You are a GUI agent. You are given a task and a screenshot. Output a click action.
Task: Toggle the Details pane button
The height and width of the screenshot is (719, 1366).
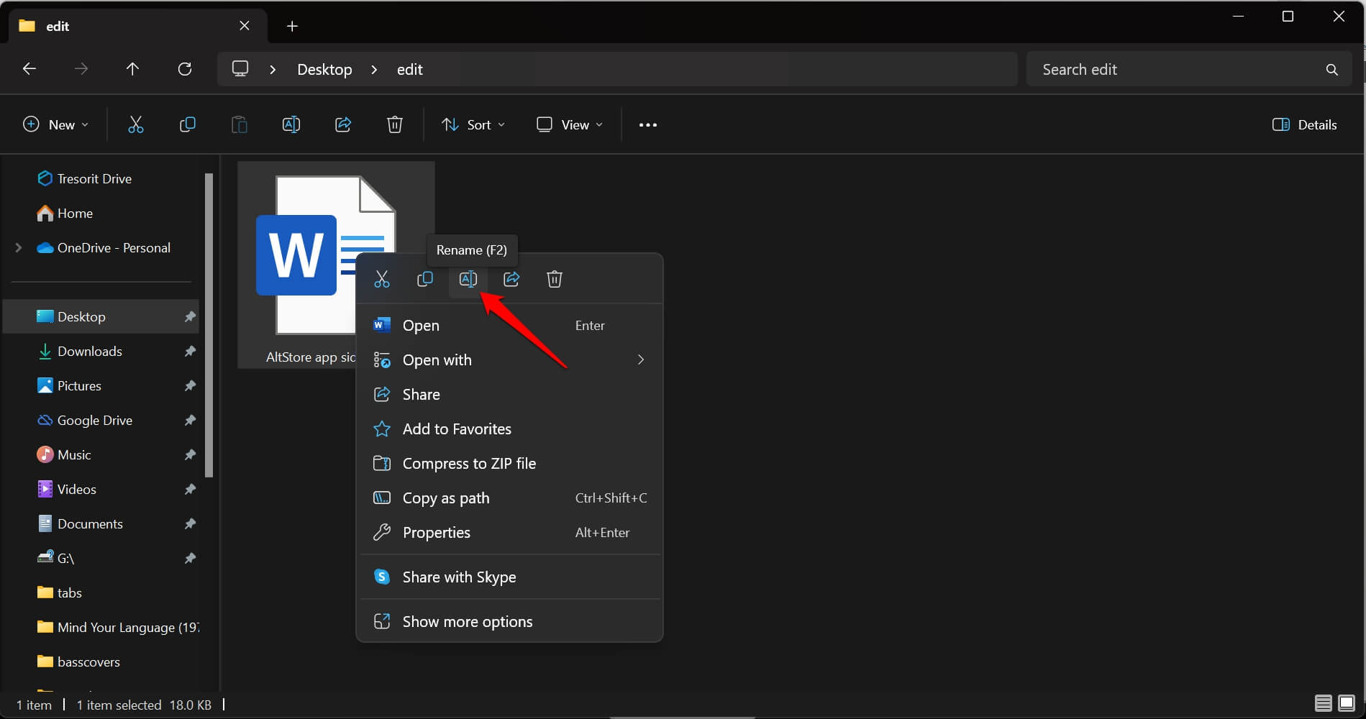click(1304, 124)
